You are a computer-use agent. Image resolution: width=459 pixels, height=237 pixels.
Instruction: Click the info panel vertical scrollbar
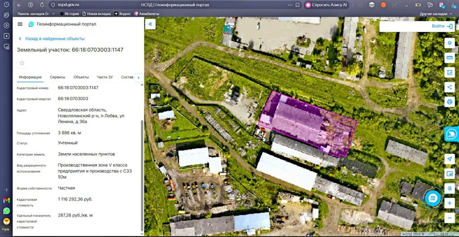(x=142, y=176)
